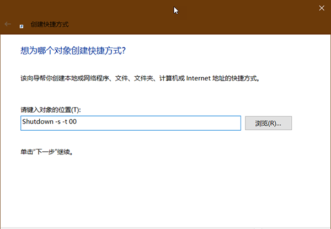Image resolution: width=331 pixels, height=229 pixels.
Task: Click the empty brown title bar area
Action: pos(110,8)
